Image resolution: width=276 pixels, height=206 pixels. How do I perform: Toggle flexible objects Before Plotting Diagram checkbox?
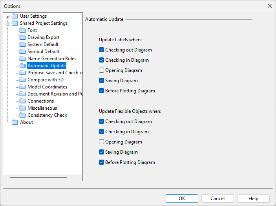pyautogui.click(x=102, y=162)
